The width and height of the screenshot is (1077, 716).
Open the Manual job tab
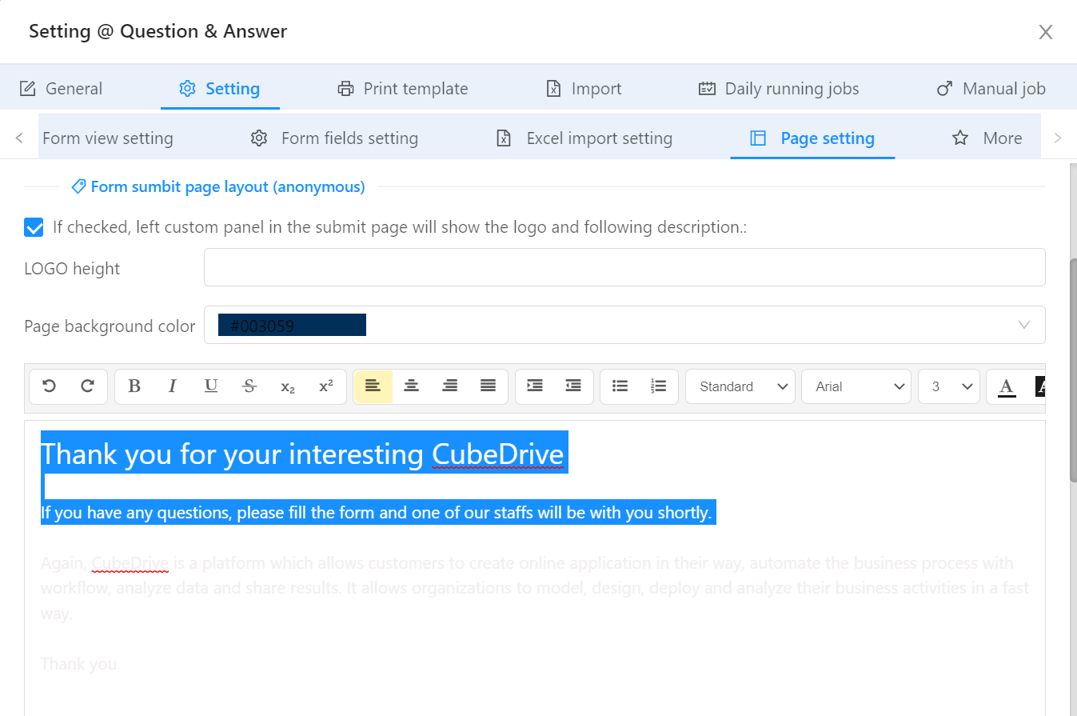(991, 89)
